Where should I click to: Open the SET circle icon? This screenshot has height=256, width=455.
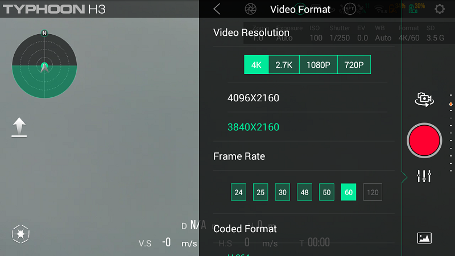pos(350,9)
